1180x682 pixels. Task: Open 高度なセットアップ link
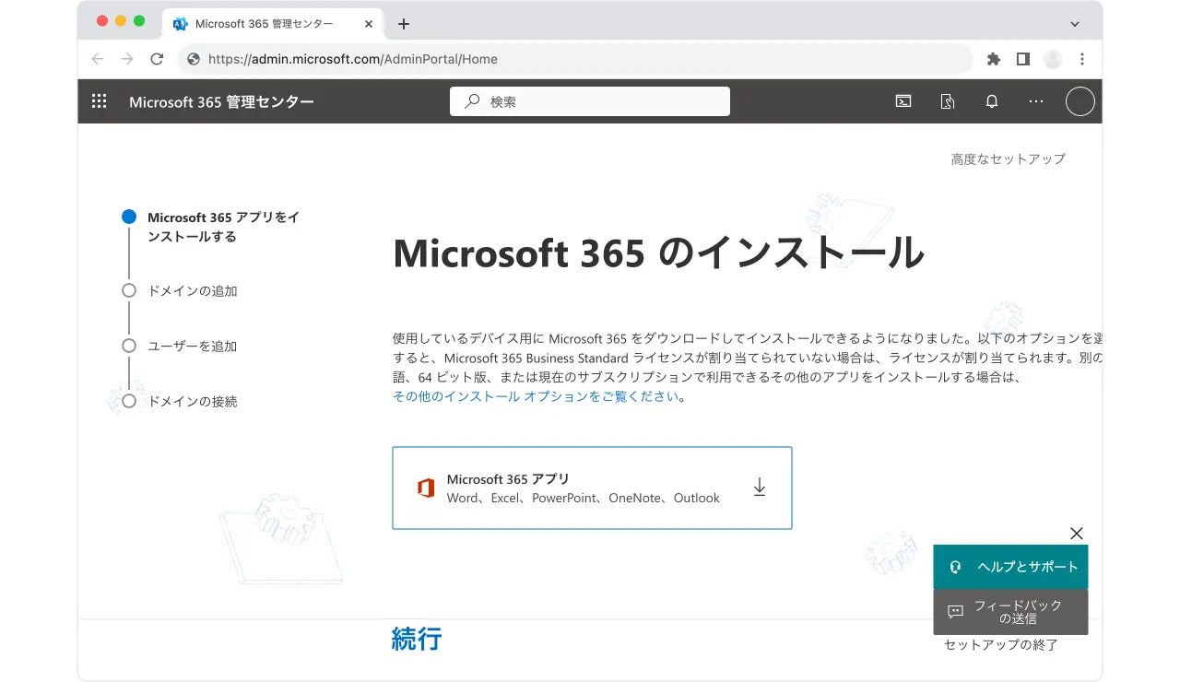(1008, 159)
